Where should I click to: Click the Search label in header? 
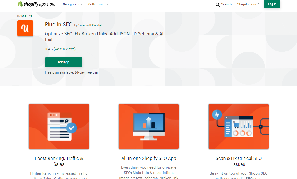click(226, 4)
